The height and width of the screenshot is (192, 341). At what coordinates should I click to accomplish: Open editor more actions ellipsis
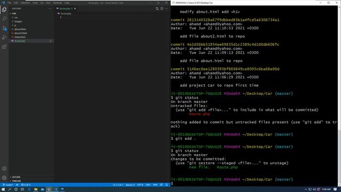(x=167, y=9)
